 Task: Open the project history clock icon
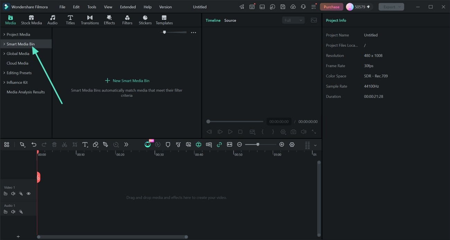272,7
